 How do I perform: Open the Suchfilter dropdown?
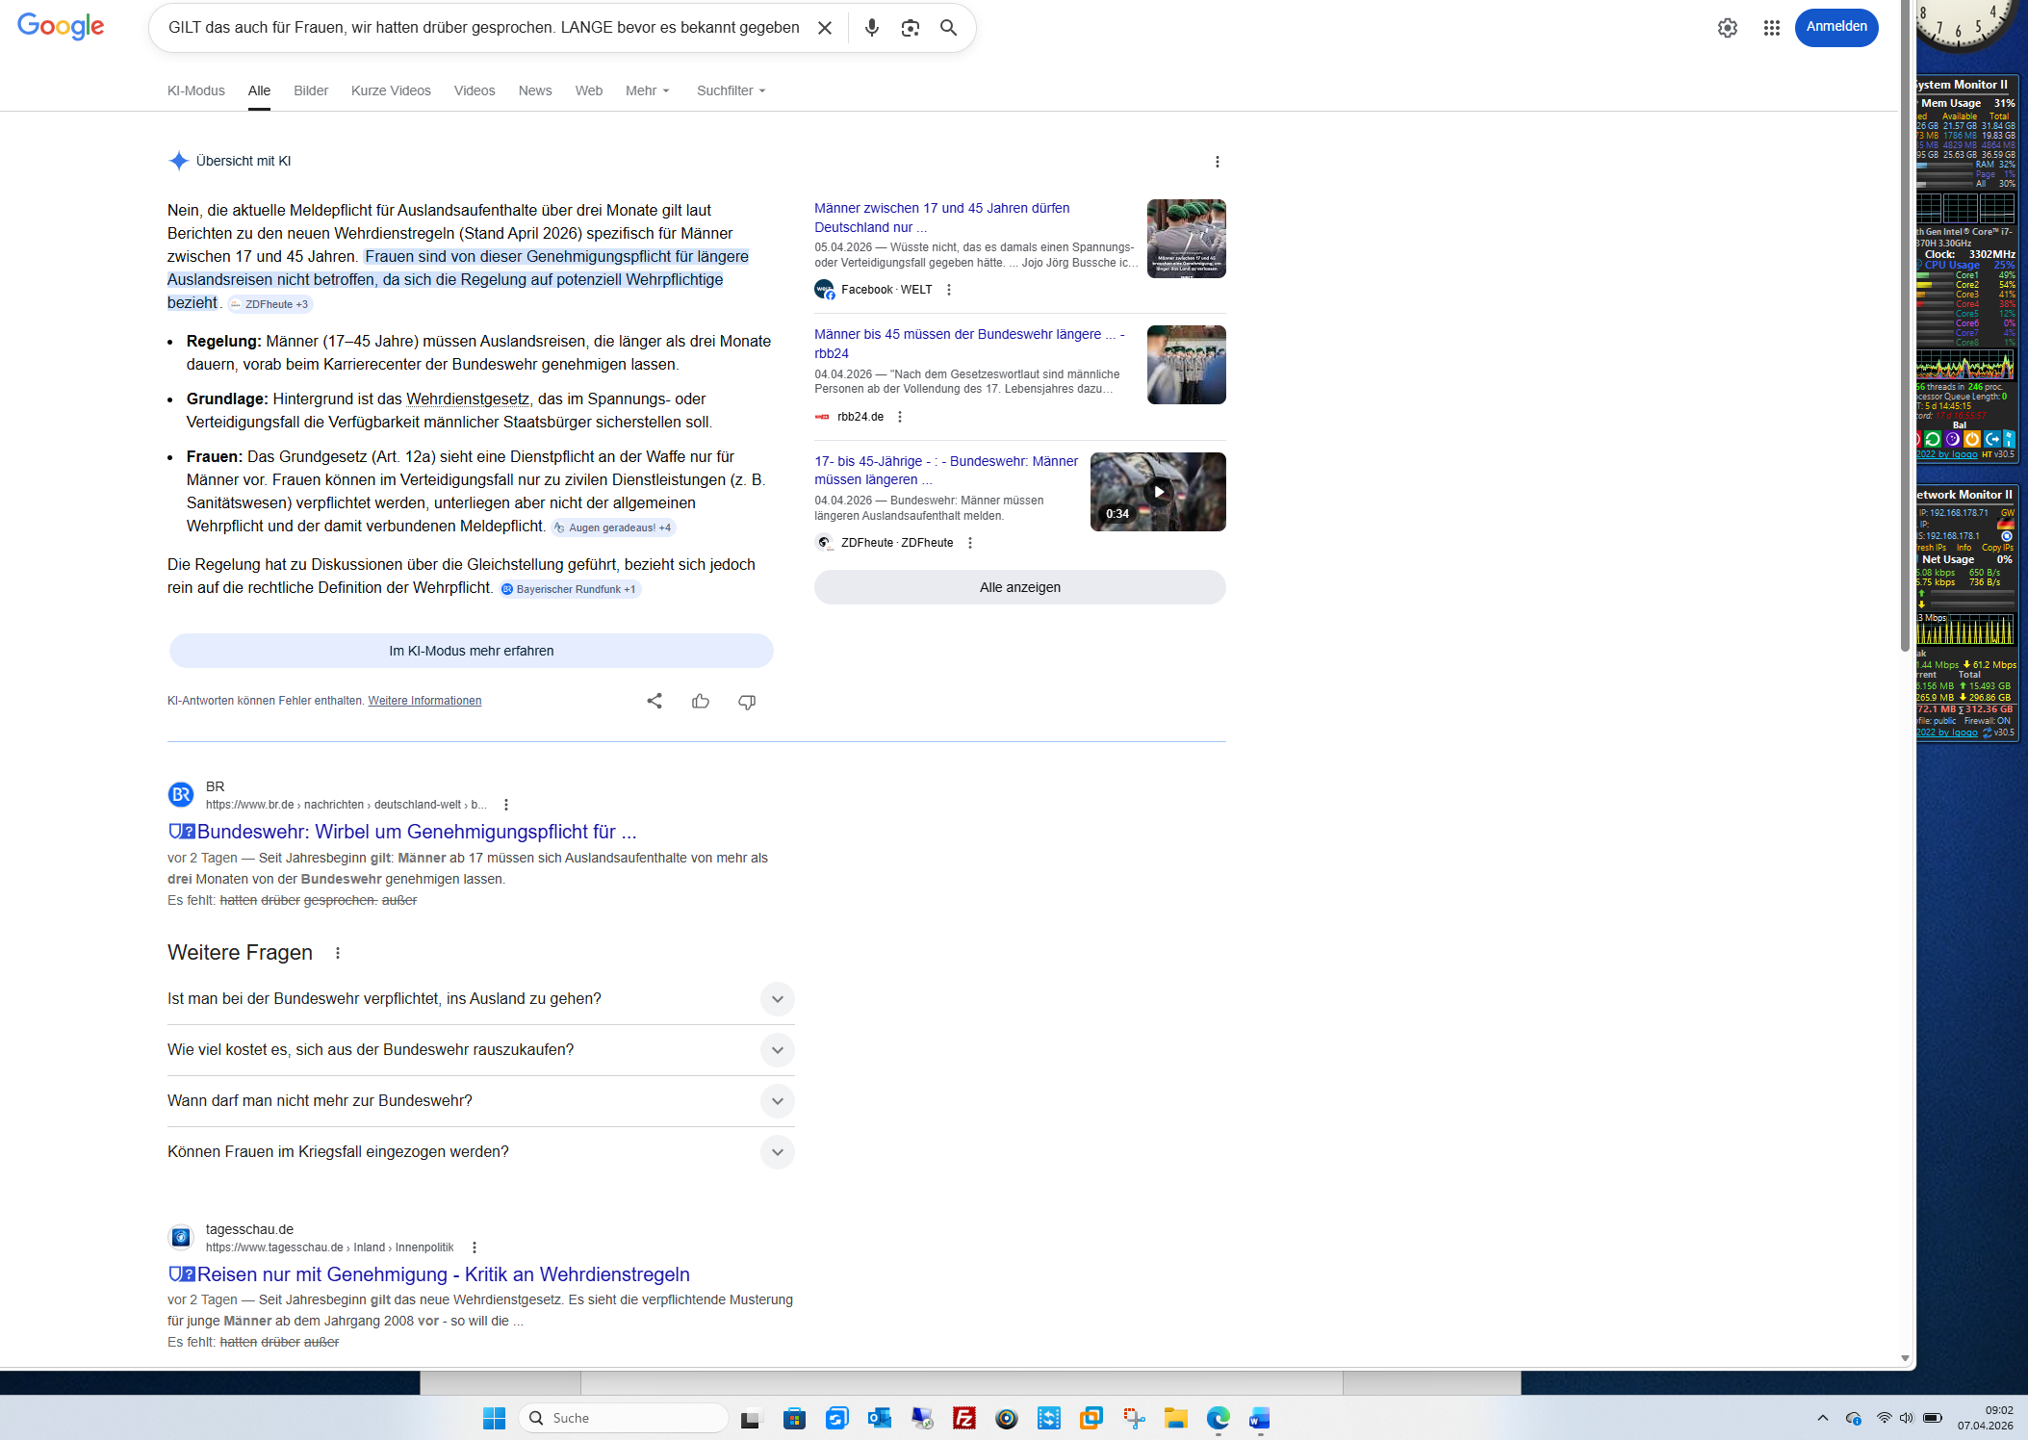[731, 90]
